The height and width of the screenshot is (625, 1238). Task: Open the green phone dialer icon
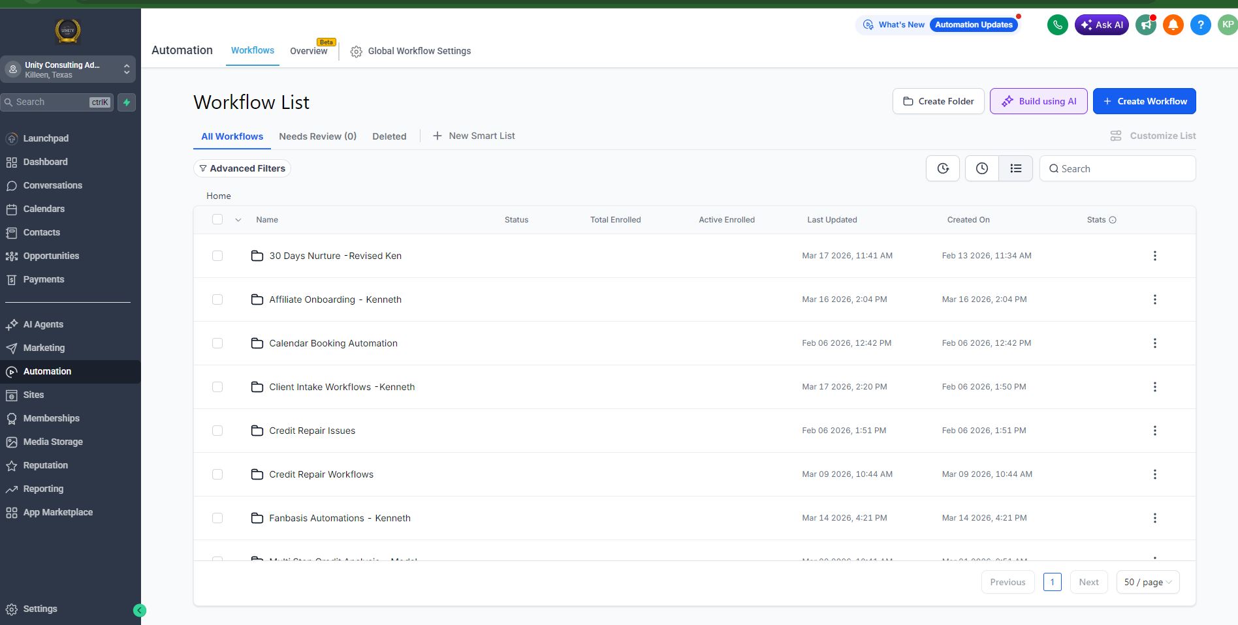coord(1057,24)
